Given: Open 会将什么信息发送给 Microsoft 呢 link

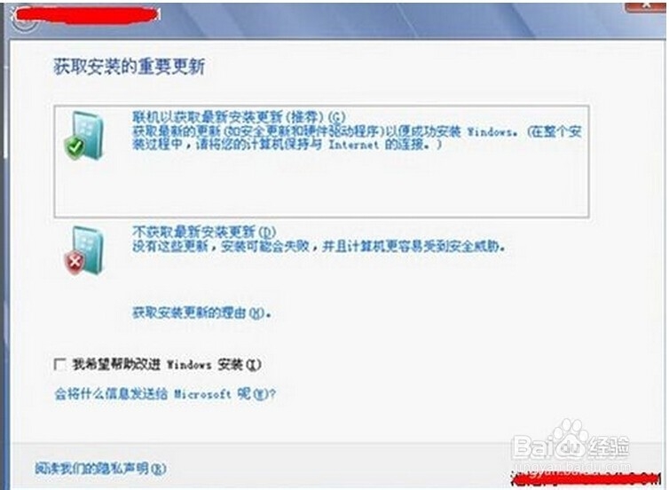Looking at the screenshot, I should point(165,393).
